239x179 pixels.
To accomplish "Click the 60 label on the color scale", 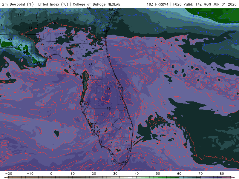I will [x=179, y=174].
